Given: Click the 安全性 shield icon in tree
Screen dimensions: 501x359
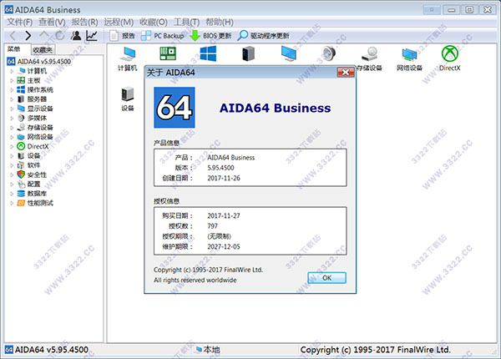Looking at the screenshot, I should coord(21,174).
